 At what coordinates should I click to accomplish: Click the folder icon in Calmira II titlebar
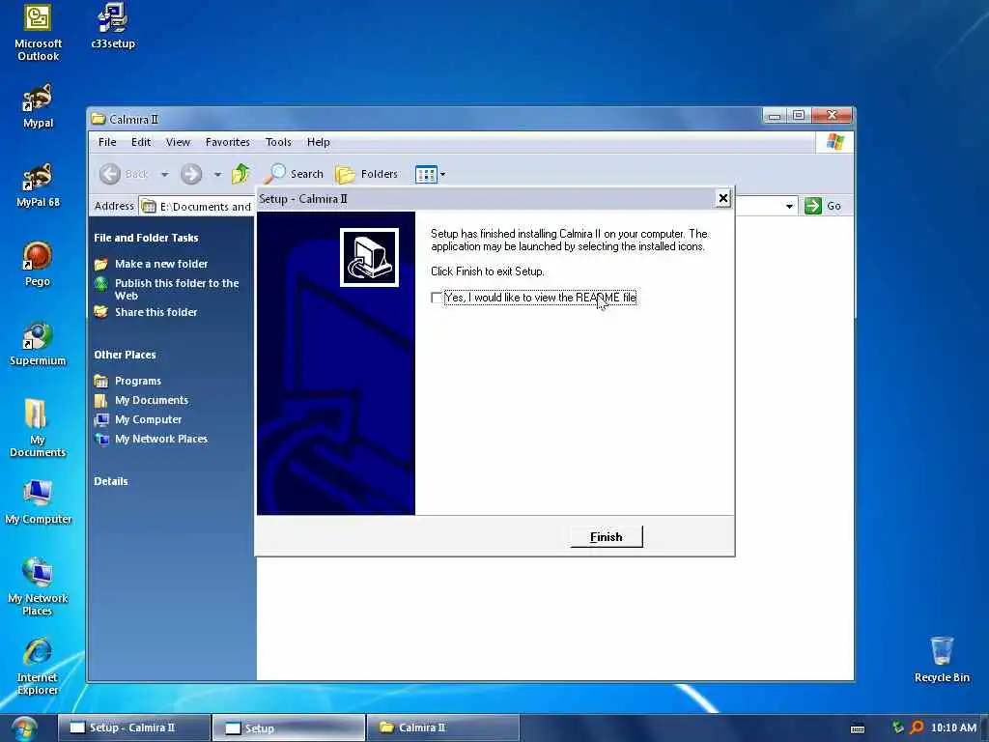(98, 119)
